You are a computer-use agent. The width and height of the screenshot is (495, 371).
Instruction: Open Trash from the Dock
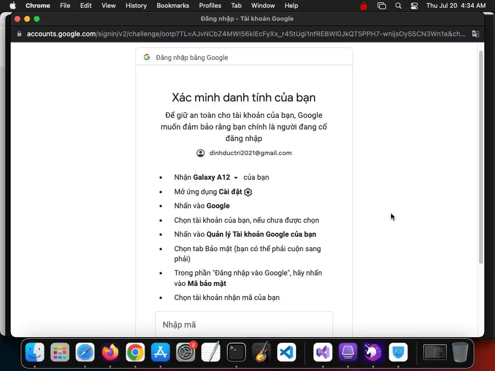tap(460, 352)
